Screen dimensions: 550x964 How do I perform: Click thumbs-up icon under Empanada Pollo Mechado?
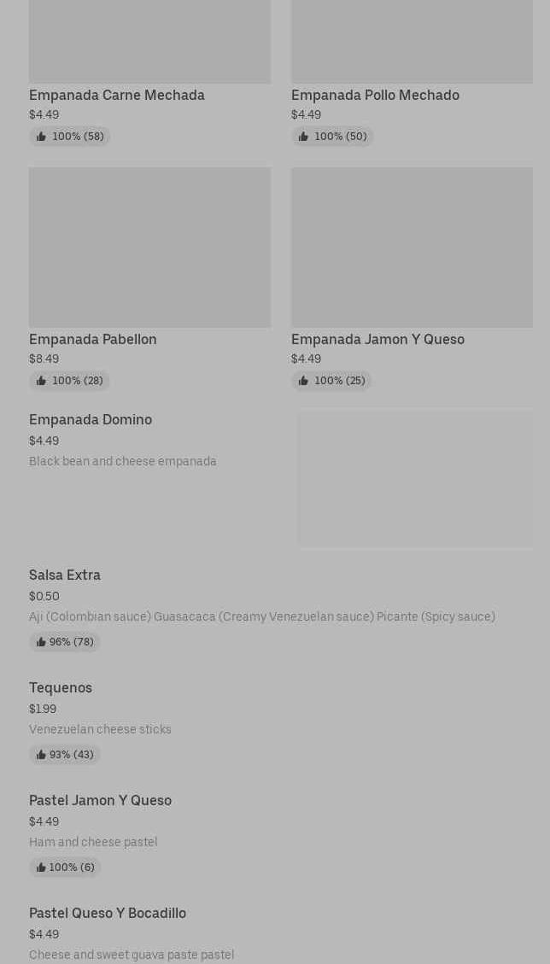(x=303, y=137)
